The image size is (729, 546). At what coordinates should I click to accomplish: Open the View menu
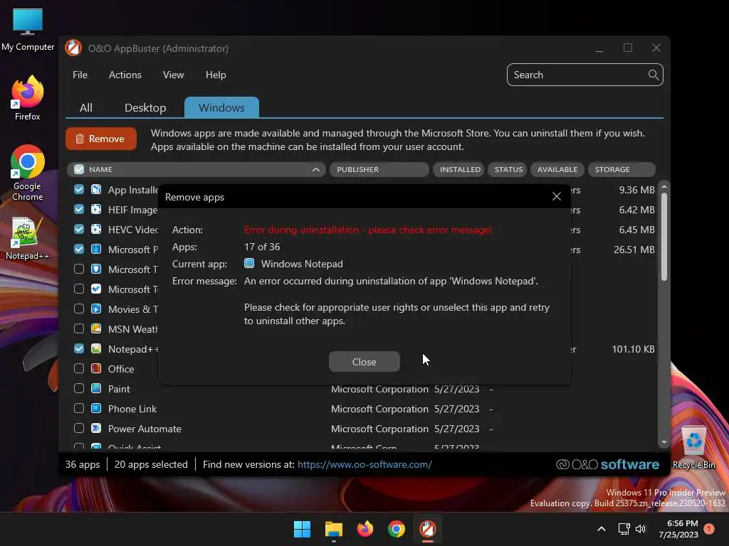[x=174, y=75]
